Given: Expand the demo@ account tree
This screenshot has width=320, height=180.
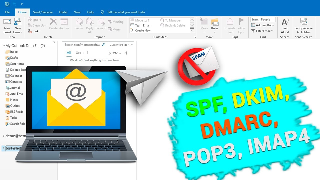Looking at the screenshot, I should click(x=4, y=136).
